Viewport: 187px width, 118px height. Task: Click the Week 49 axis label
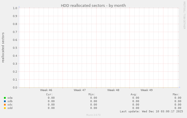point(147,90)
